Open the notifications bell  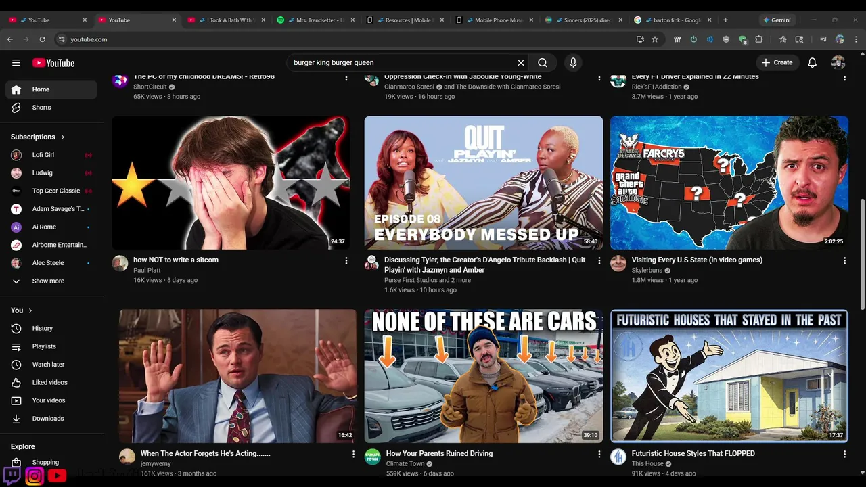click(x=812, y=62)
